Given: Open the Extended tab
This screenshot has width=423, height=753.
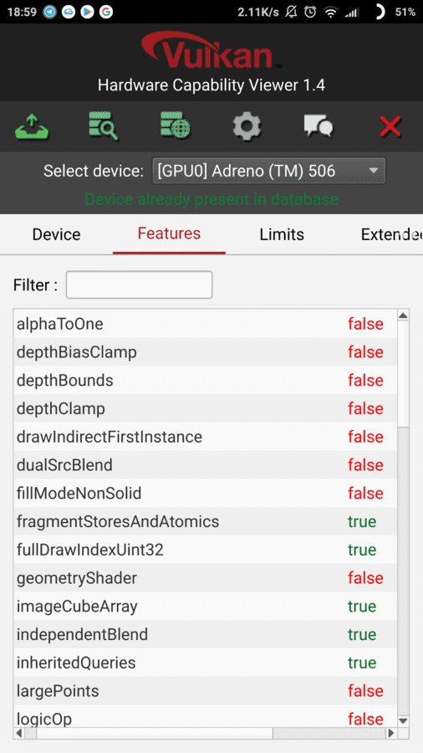Looking at the screenshot, I should tap(391, 234).
